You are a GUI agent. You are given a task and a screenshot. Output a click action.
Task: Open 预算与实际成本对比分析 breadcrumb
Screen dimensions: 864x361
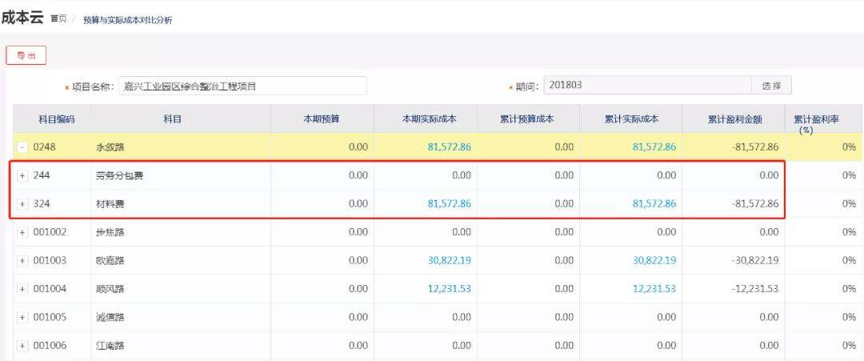tap(128, 20)
